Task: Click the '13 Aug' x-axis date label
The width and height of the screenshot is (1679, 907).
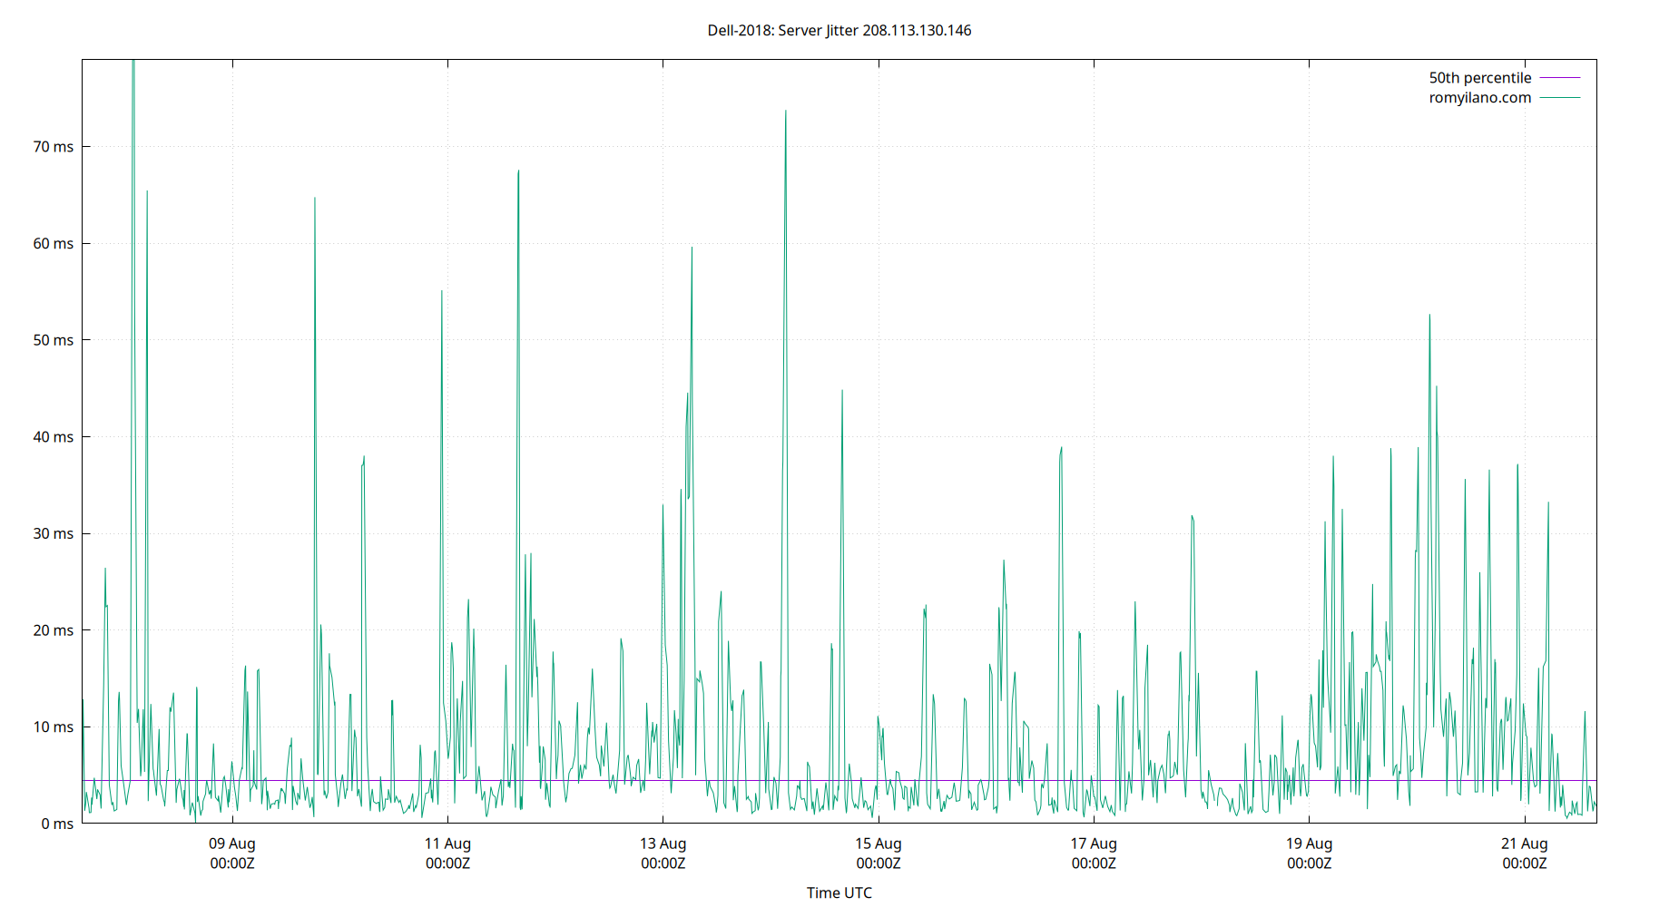Action: click(663, 844)
